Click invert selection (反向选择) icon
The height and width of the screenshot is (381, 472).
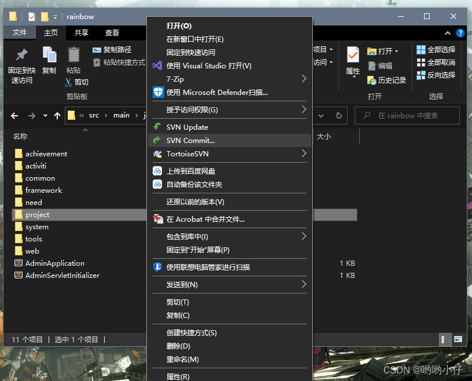click(x=421, y=75)
